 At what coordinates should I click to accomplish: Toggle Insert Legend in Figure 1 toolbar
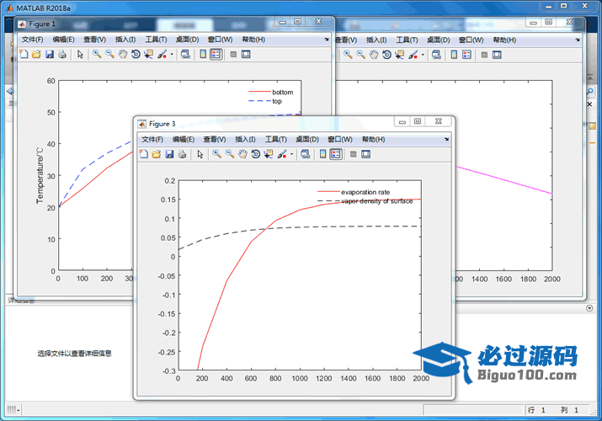tap(216, 55)
